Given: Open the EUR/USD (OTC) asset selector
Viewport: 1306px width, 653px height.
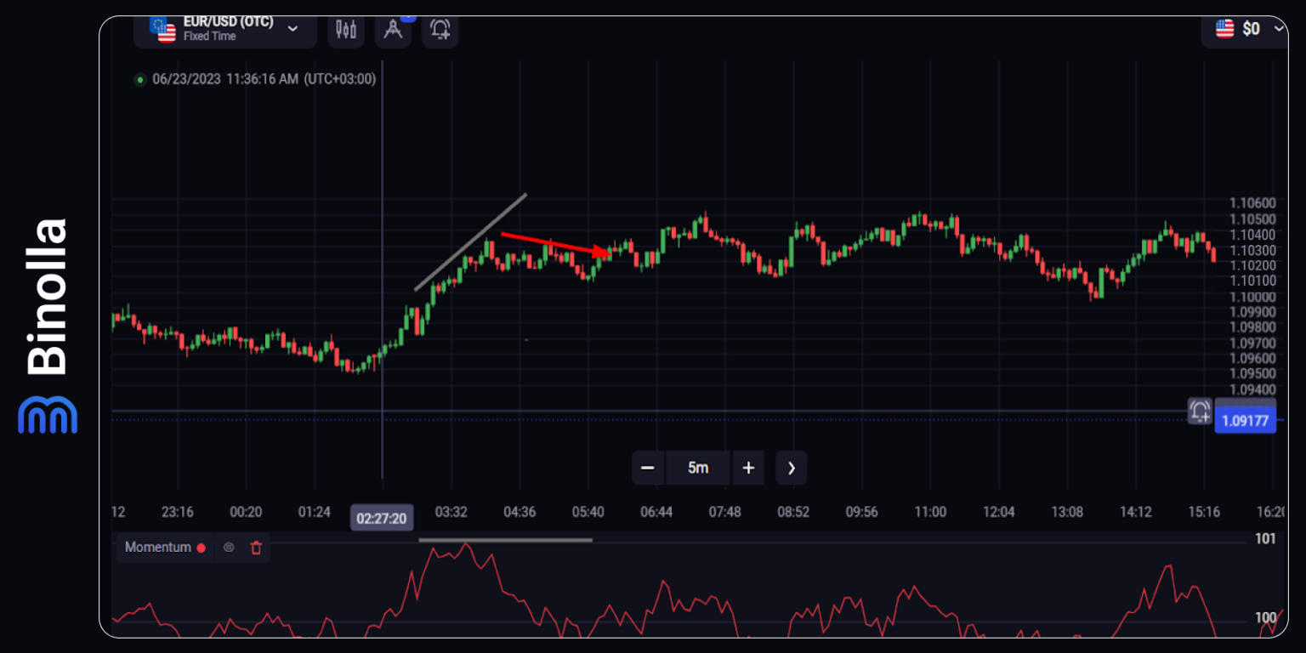Looking at the screenshot, I should pos(225,30).
